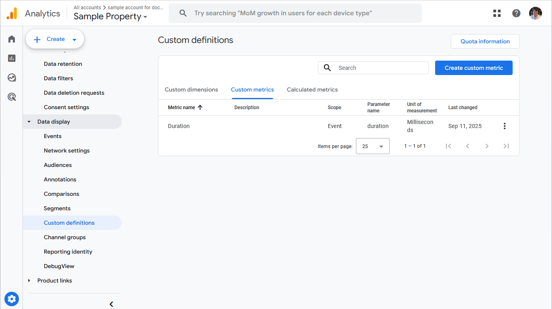Switch to the Calculated metrics tab
The image size is (552, 309).
(x=312, y=89)
